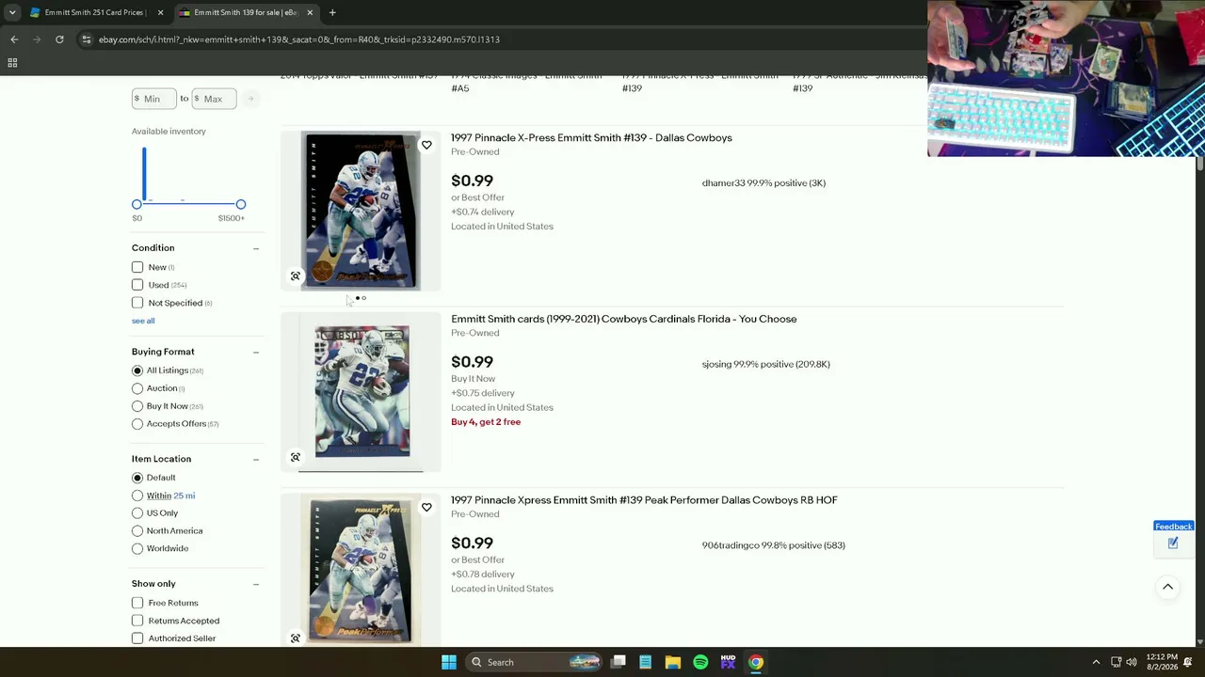
Task: Open the dhamer33 card thumbnail image
Action: [361, 212]
